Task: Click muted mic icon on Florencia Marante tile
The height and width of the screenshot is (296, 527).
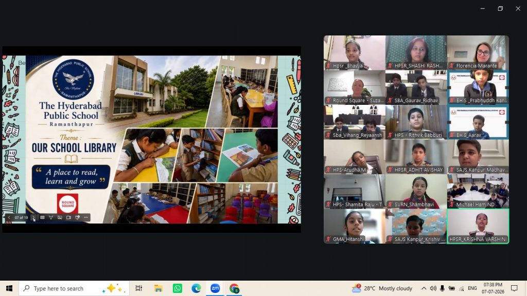Action: pos(452,66)
